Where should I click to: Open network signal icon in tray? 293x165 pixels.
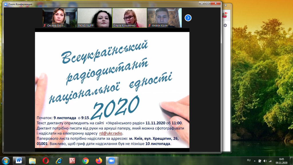270,161
